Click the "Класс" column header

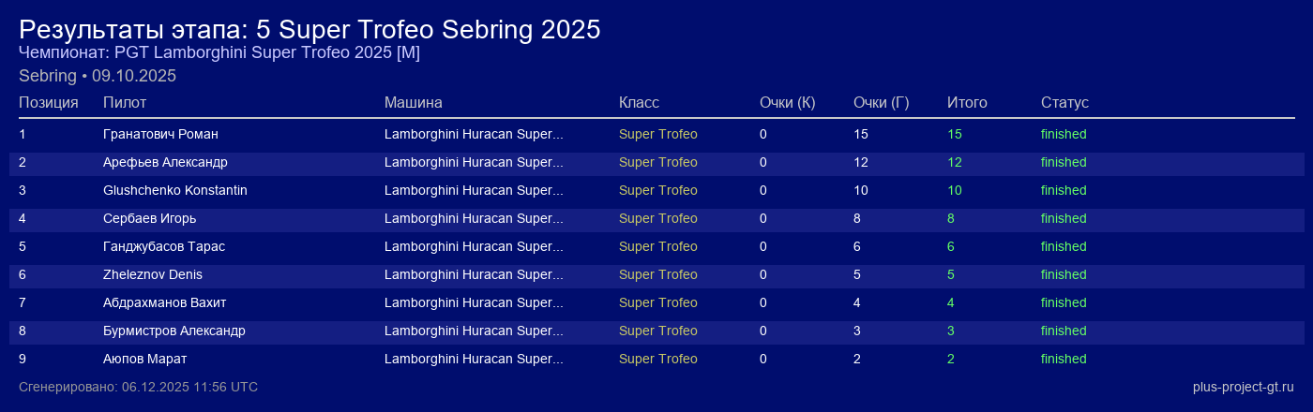(x=639, y=102)
